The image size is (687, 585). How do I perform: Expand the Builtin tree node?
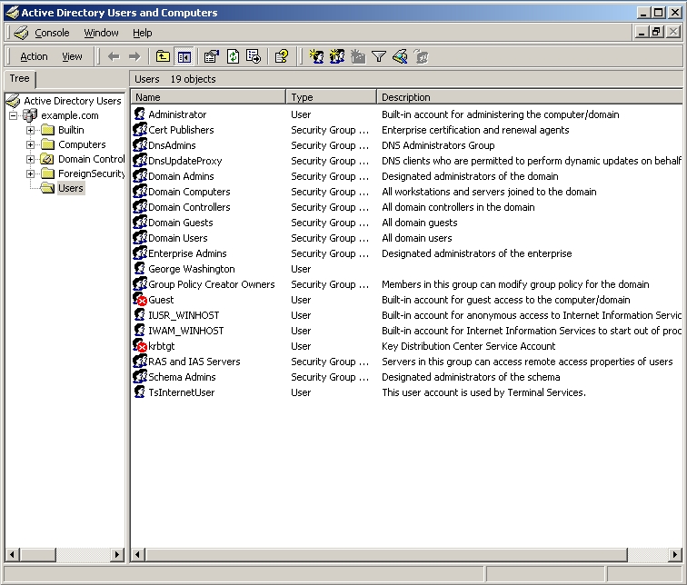[30, 130]
